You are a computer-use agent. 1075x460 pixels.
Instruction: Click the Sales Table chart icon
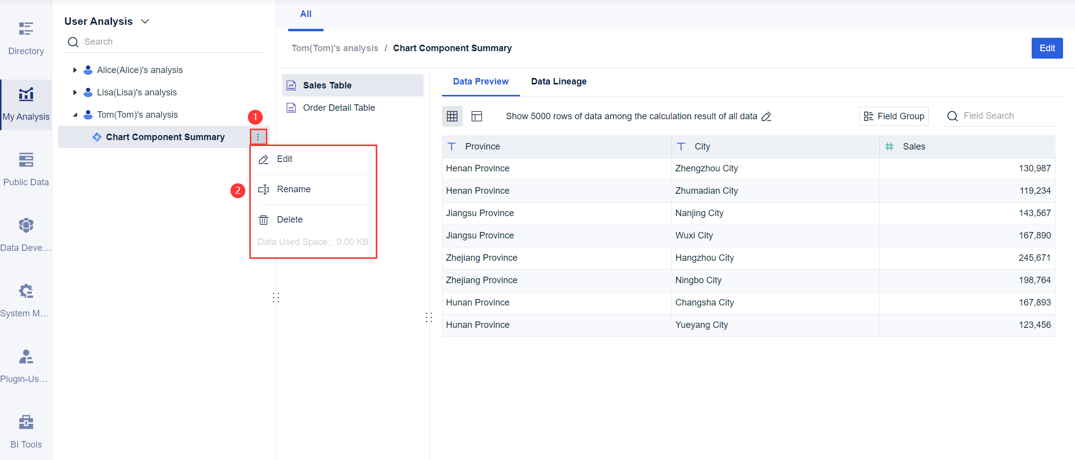(291, 85)
